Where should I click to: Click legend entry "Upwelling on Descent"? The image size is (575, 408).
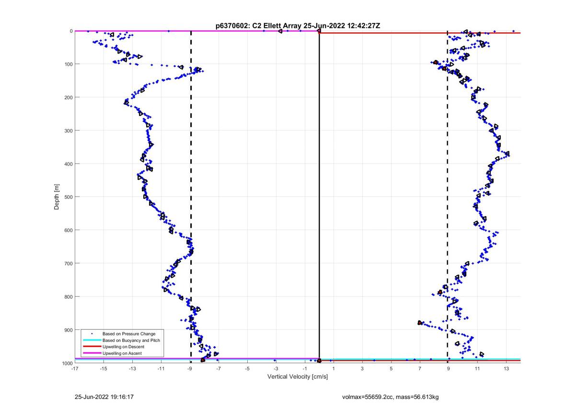coord(123,347)
